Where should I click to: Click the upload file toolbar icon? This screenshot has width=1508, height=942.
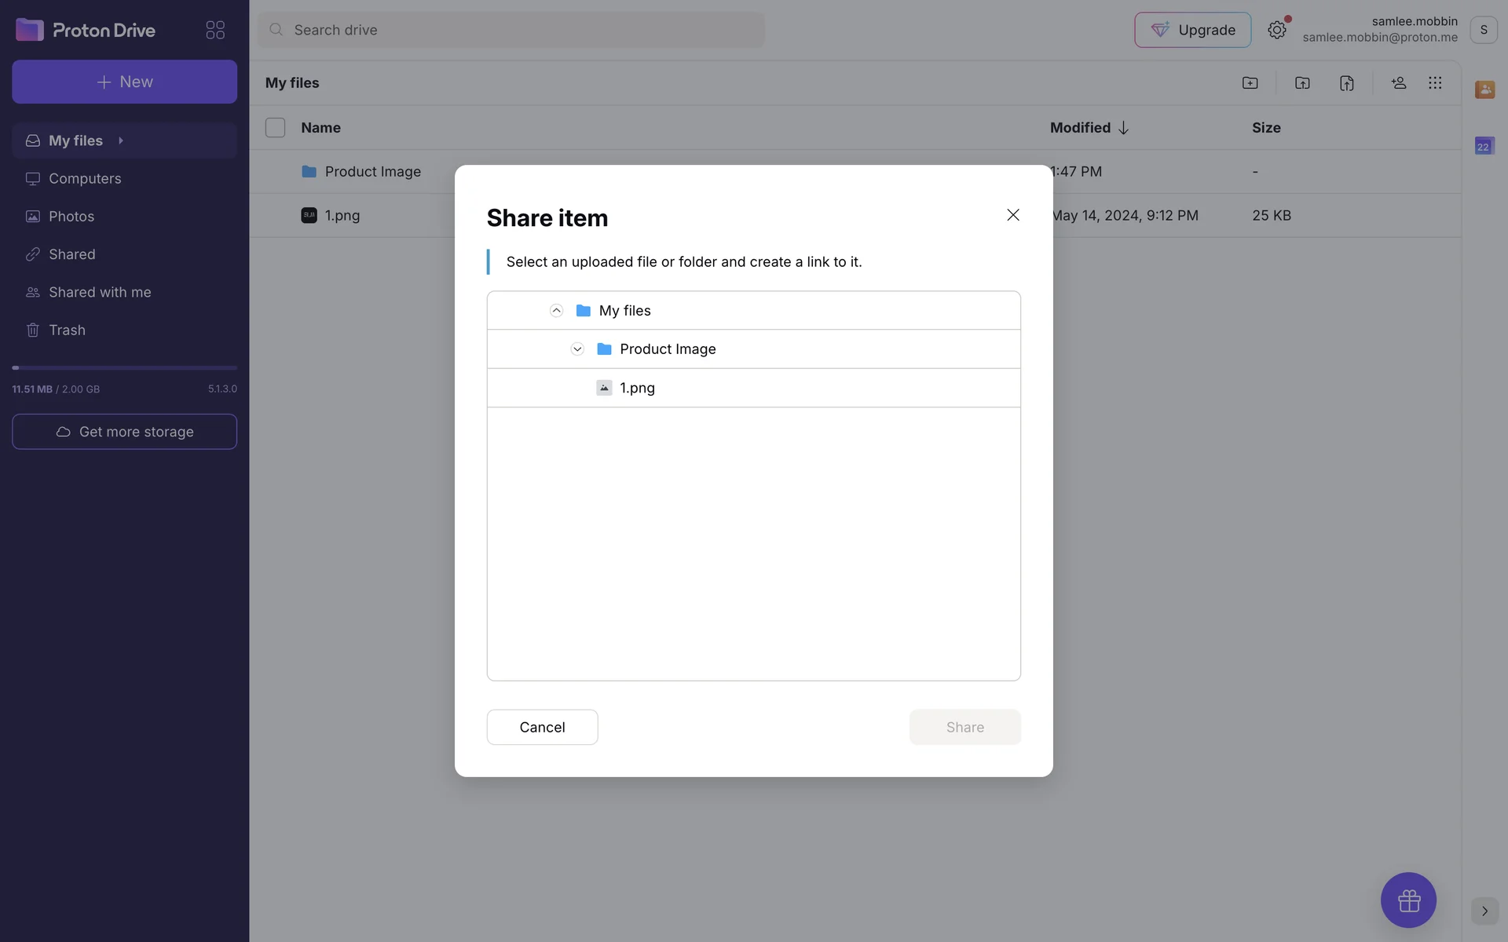click(1346, 83)
